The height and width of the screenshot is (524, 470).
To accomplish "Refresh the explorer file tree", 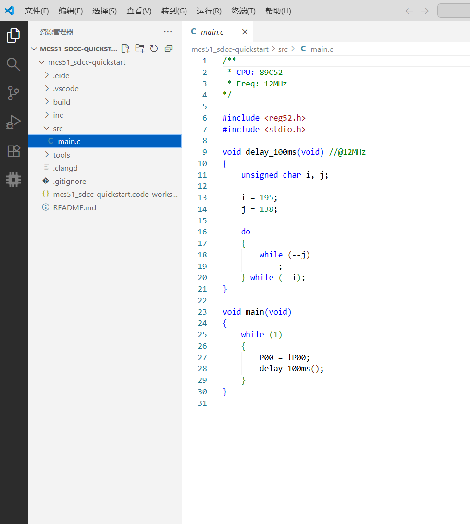I will pos(154,49).
